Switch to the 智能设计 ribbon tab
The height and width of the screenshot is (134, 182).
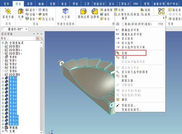(99, 4)
